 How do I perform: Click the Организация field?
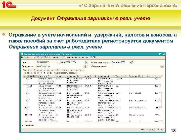click(60, 66)
